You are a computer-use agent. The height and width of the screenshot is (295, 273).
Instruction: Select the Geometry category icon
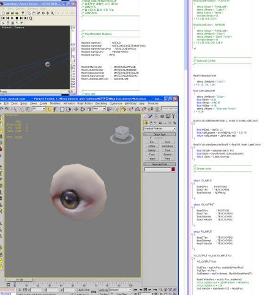(x=146, y=123)
